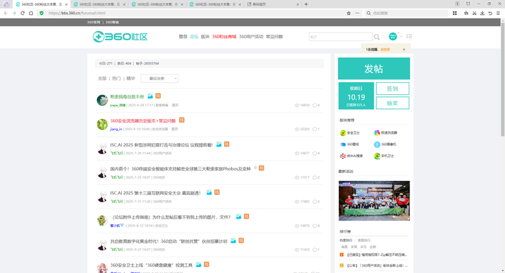The width and height of the screenshot is (505, 273).
Task: Open 360摄像机 board icon
Action: (x=377, y=145)
